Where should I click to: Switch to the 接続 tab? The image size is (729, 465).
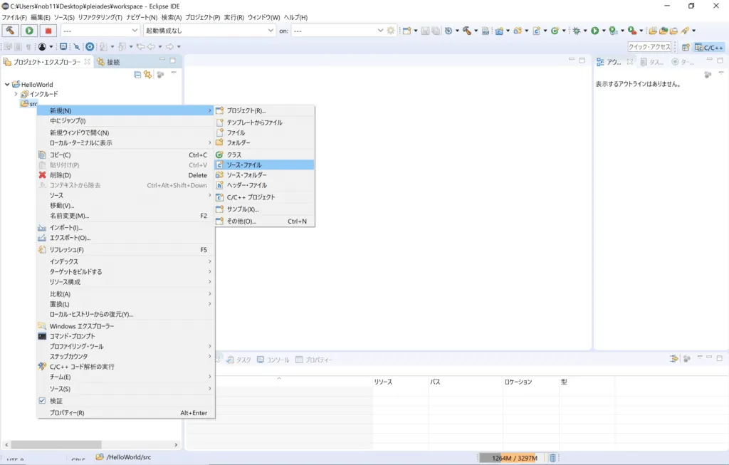tap(108, 62)
